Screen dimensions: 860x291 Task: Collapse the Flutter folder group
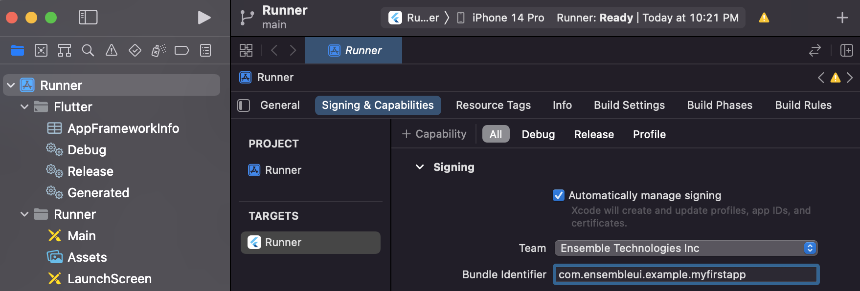24,107
